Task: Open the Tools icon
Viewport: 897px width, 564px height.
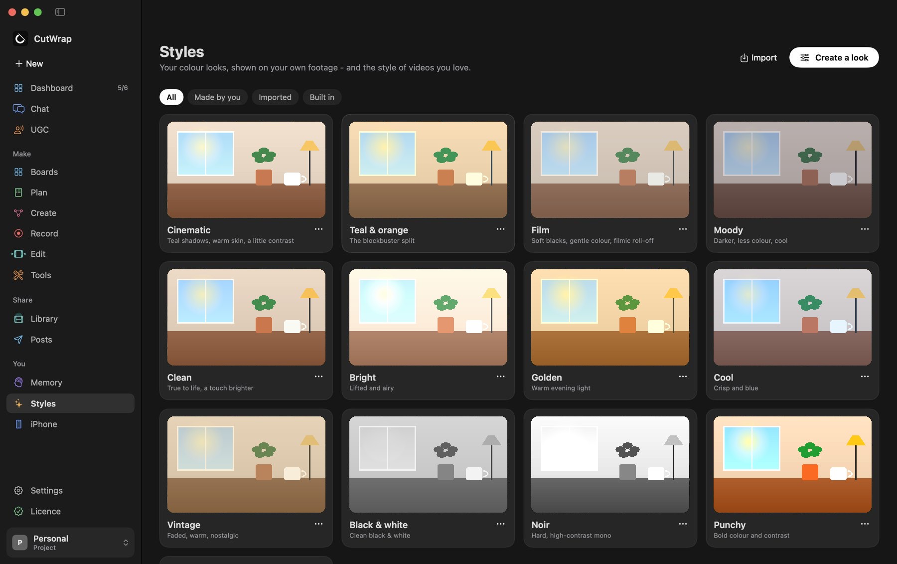Action: coord(18,275)
